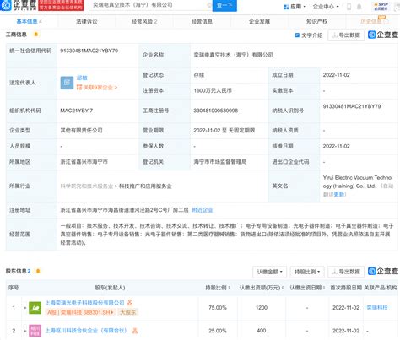The width and height of the screenshot is (400, 340).
Task: Click the person icon beside the second shareholder's name
Action: [135, 331]
